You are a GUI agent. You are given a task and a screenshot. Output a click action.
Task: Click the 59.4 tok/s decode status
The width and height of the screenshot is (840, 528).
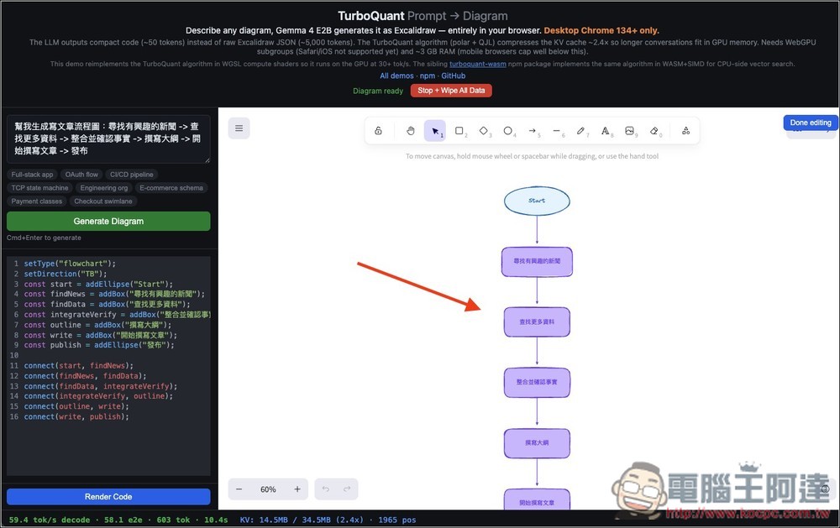(x=50, y=520)
